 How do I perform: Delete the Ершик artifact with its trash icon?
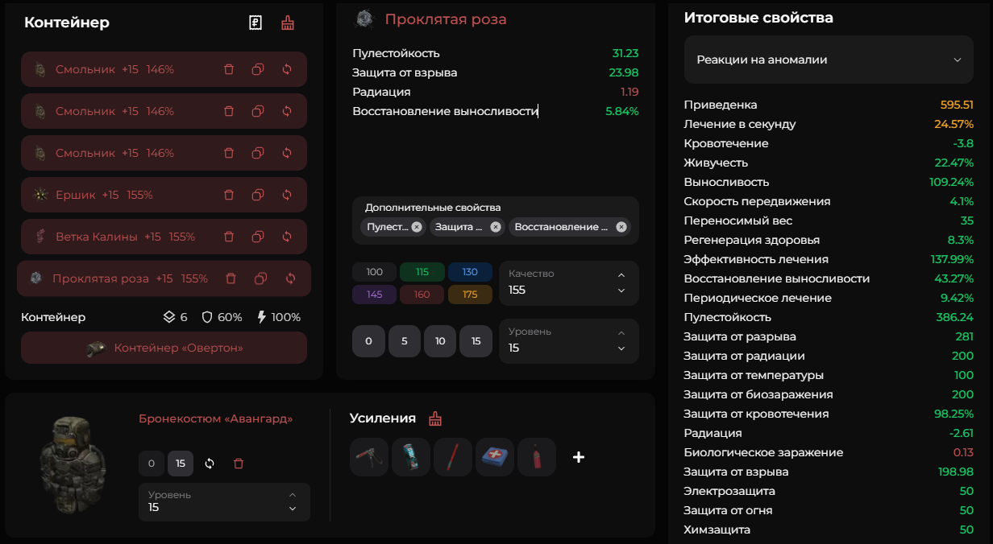(229, 195)
